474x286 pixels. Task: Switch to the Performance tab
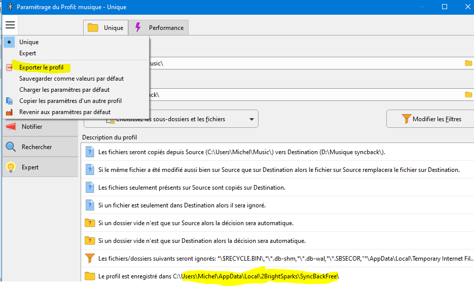158,28
